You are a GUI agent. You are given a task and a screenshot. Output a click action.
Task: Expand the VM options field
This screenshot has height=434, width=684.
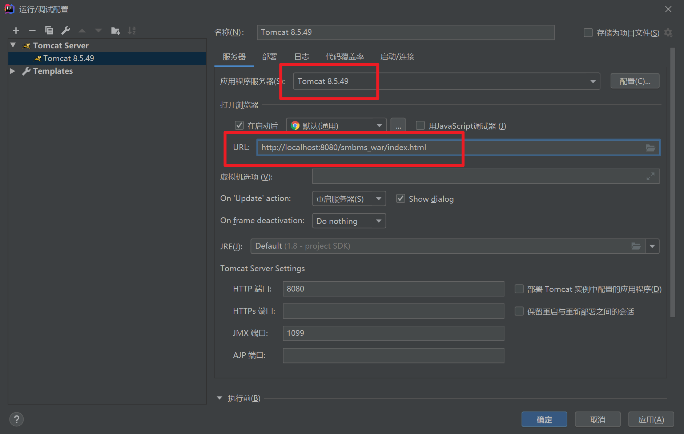coord(651,176)
